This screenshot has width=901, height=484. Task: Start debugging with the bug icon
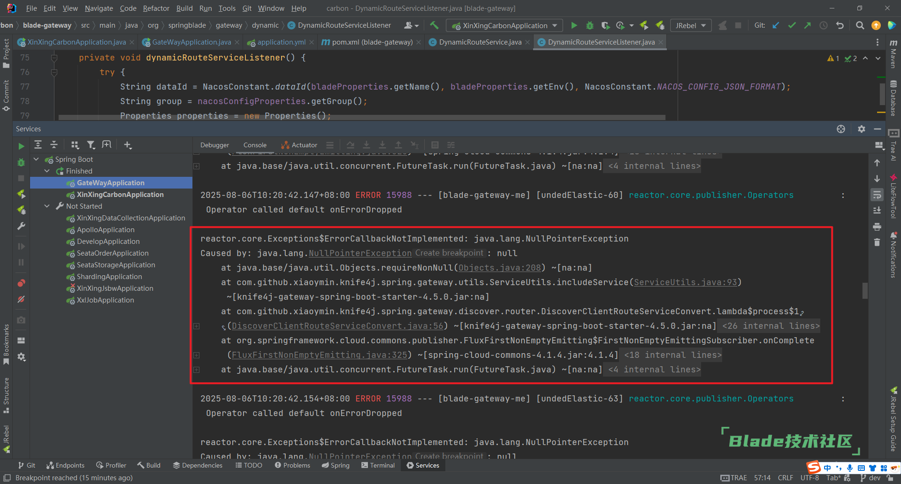pos(590,25)
